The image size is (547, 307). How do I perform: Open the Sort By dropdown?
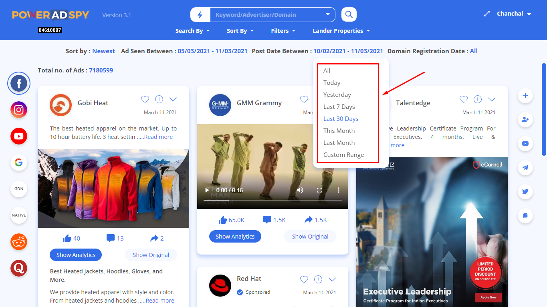click(240, 31)
